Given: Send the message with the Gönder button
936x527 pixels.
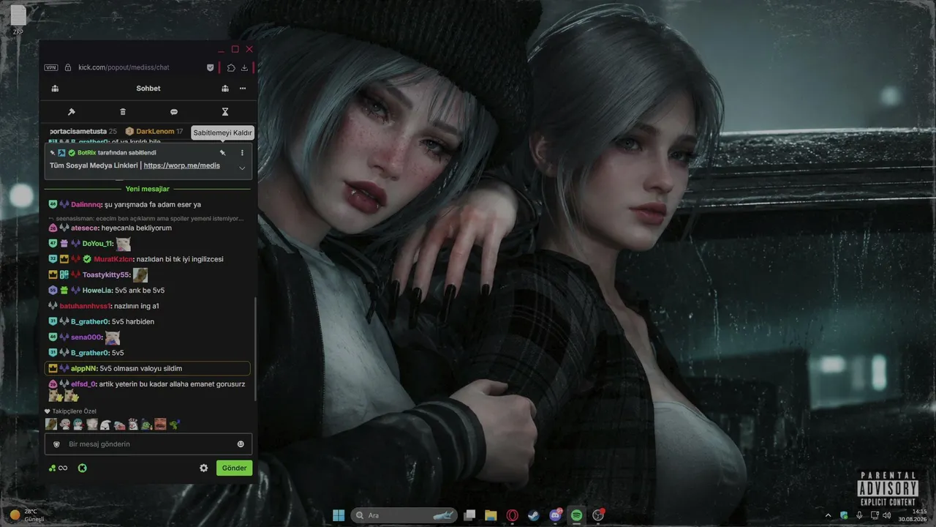Looking at the screenshot, I should tap(234, 468).
